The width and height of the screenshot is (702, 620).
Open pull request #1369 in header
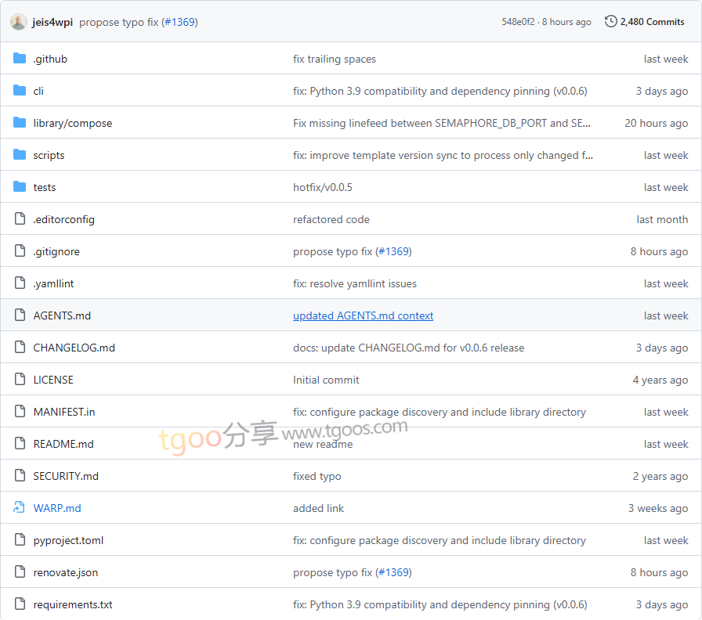click(179, 22)
